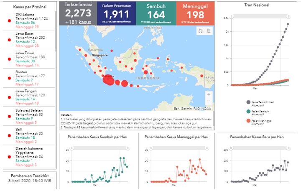The image size is (301, 191).
Task: Toggle Pasien Meninggal Akumulatif legend series
Action: coord(259,122)
